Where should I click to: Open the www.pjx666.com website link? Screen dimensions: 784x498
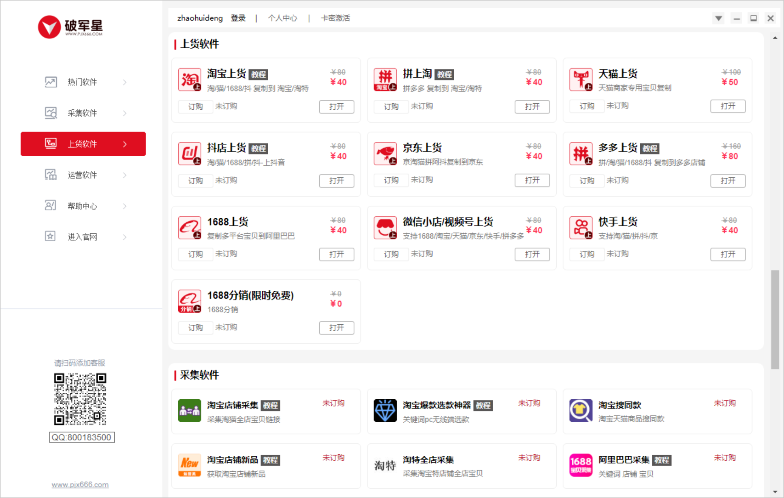pyautogui.click(x=80, y=485)
